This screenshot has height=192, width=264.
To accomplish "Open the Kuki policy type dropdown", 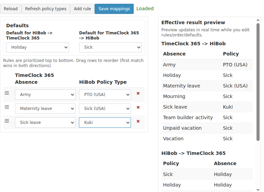I will coord(105,123).
